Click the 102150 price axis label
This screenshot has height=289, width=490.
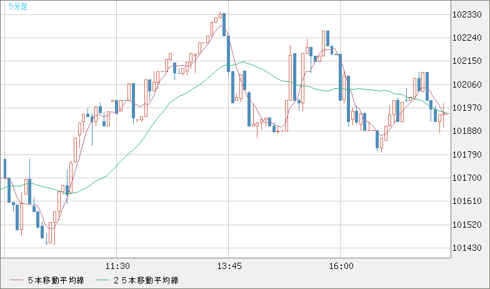[467, 61]
